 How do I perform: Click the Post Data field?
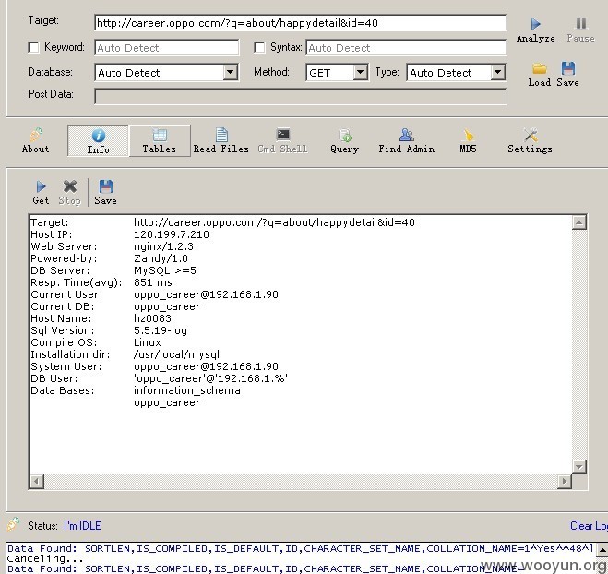tap(301, 97)
